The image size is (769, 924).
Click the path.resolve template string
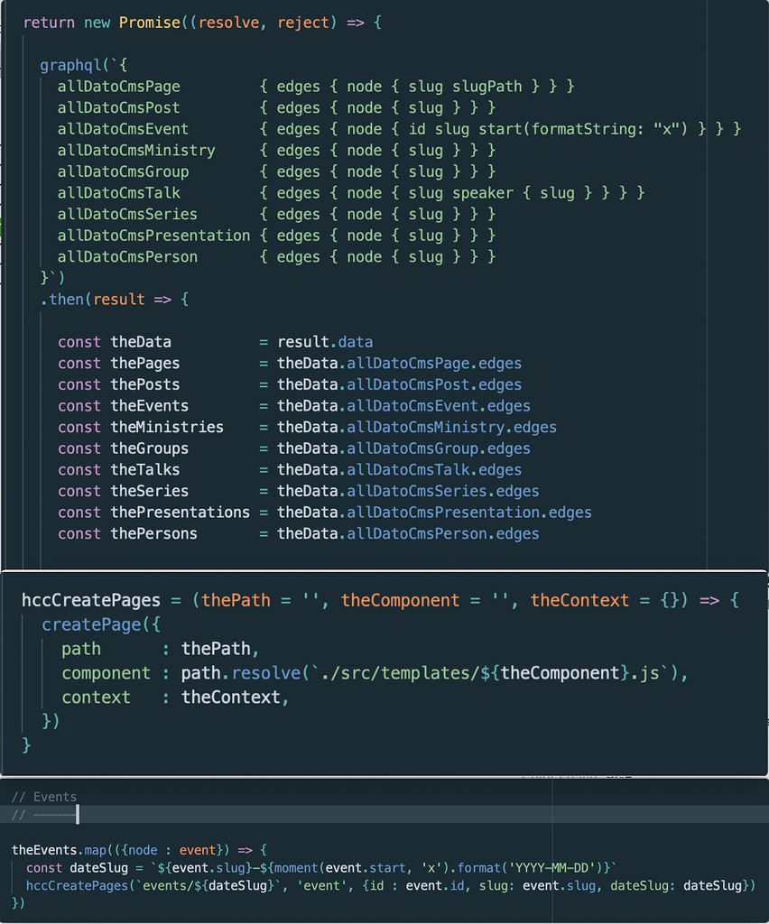(280, 672)
